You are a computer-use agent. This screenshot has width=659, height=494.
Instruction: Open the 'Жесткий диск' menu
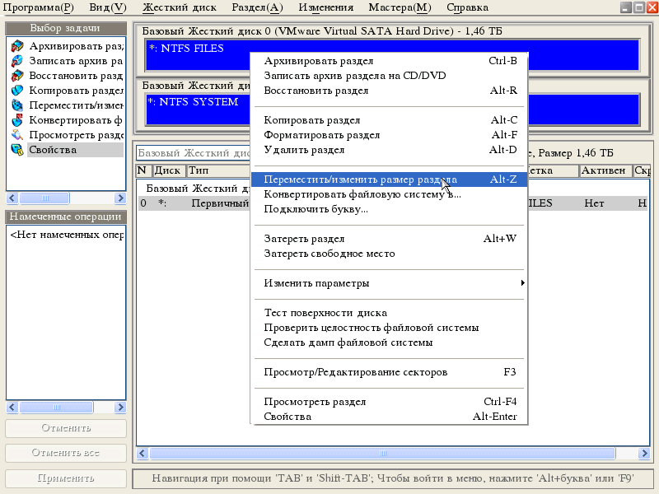(x=179, y=7)
